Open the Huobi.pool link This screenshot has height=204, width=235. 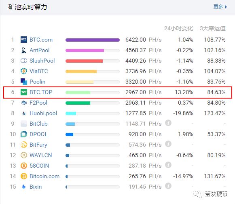43,113
